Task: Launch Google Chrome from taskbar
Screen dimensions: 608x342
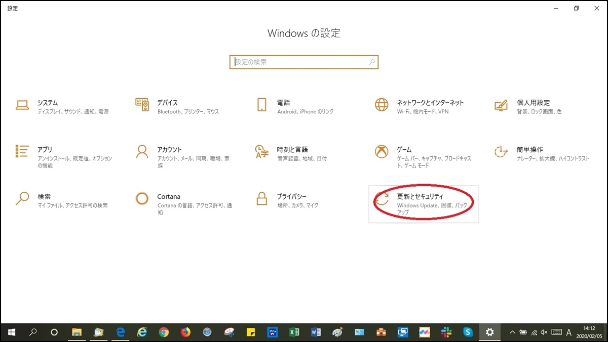Action: coord(164,332)
